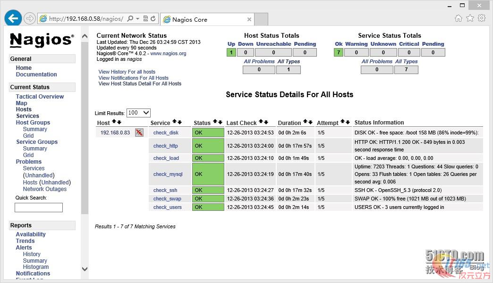Sort Last Check column ascending arrow
This screenshot has height=283, width=493.
pos(261,122)
